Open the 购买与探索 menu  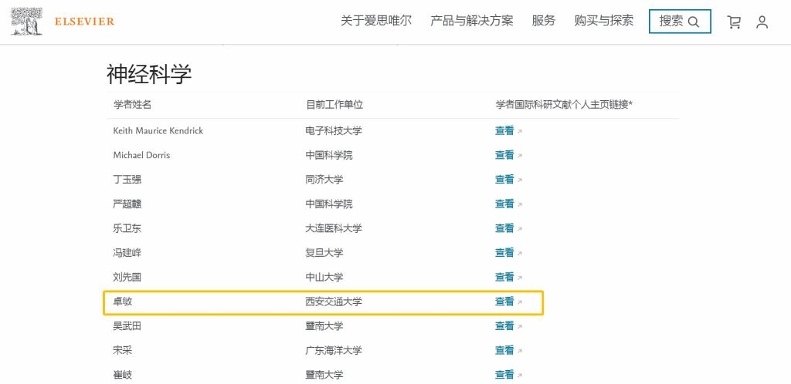coord(603,21)
